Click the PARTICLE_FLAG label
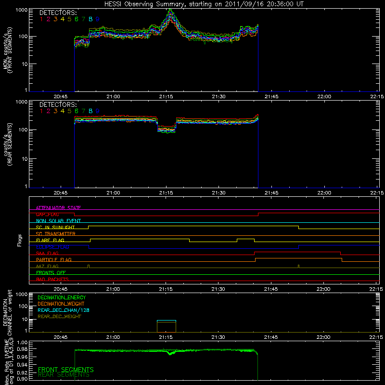The height and width of the screenshot is (385, 385). point(54,259)
